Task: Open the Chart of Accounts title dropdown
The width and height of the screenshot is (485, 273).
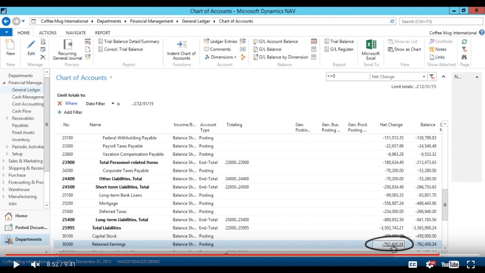Action: tap(111, 77)
